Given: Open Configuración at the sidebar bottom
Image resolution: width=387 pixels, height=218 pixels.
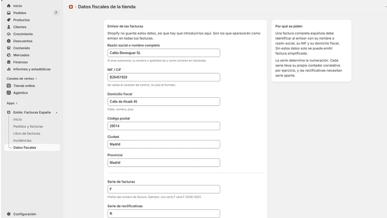Looking at the screenshot, I should point(25,214).
